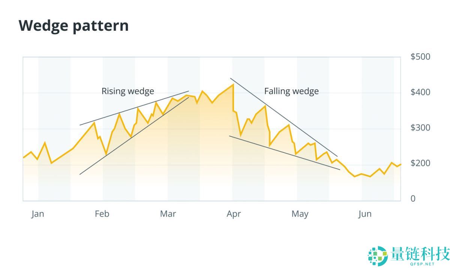The height and width of the screenshot is (268, 450).
Task: Select the Apr month label
Action: 234,214
